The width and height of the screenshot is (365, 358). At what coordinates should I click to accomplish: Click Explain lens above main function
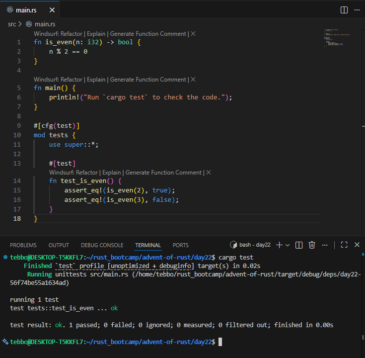pyautogui.click(x=96, y=80)
